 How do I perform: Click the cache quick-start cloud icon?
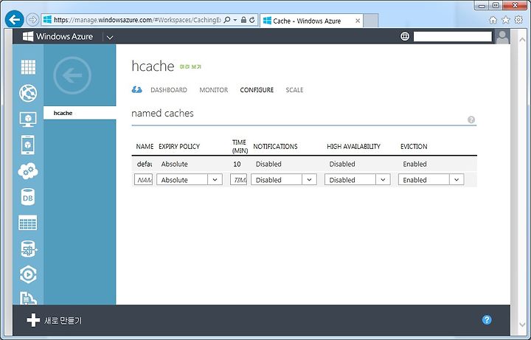[137, 90]
